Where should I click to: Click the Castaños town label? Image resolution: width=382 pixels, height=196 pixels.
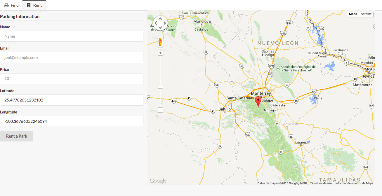(202, 29)
